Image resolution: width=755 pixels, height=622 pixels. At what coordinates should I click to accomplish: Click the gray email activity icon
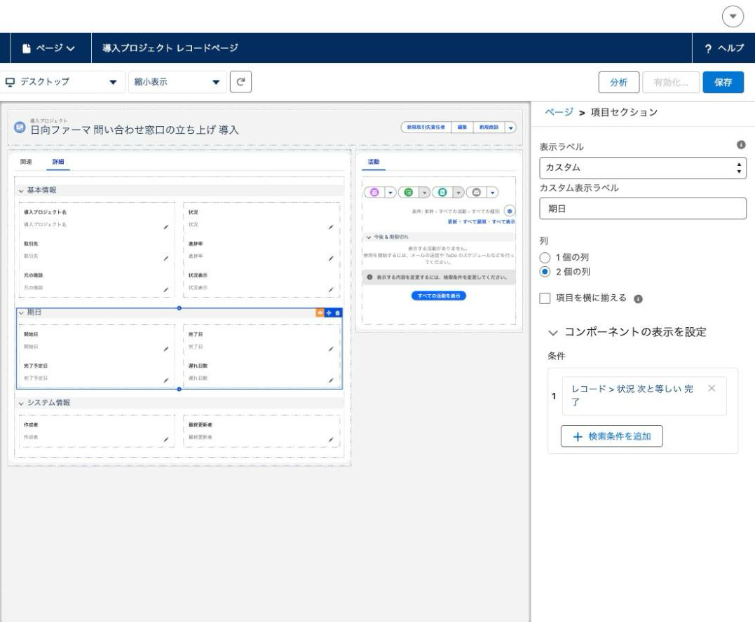[x=476, y=193]
